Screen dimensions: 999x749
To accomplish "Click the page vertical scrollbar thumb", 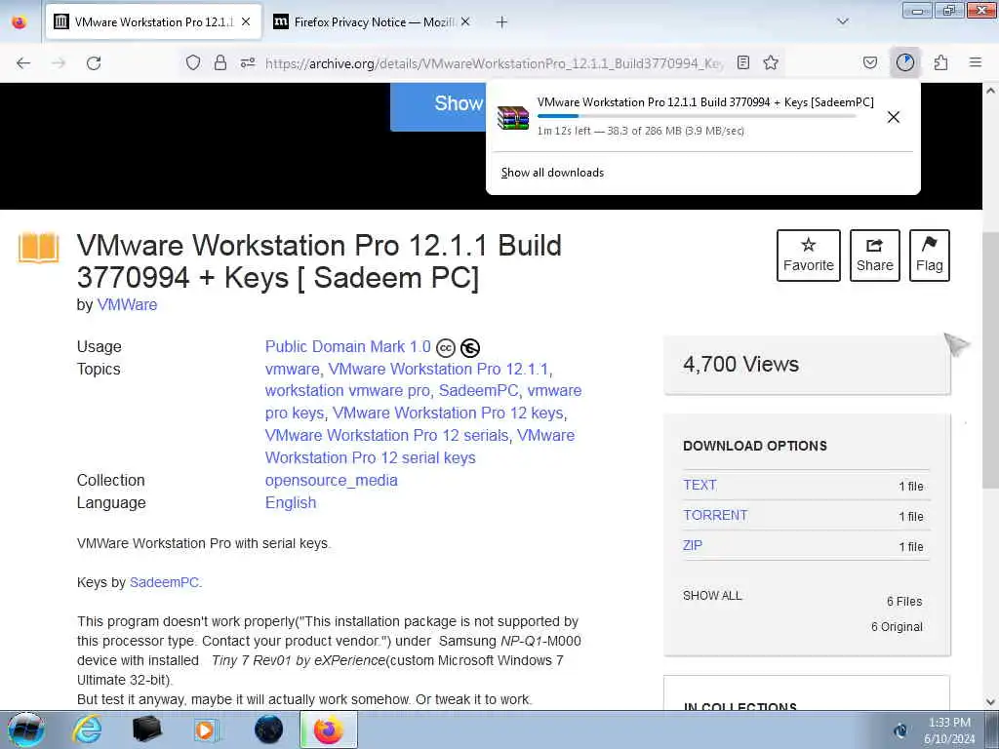I will [990, 360].
